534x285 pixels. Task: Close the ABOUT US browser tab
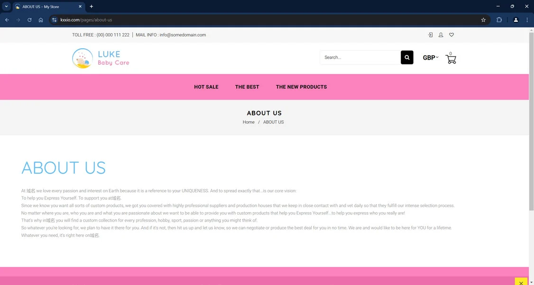80,7
